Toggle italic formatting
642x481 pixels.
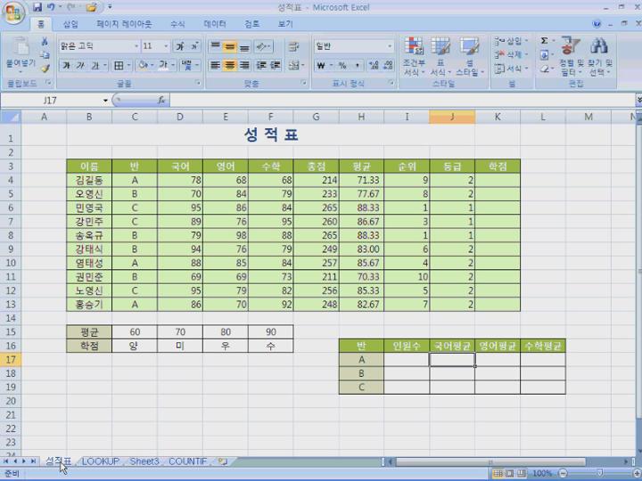click(80, 65)
